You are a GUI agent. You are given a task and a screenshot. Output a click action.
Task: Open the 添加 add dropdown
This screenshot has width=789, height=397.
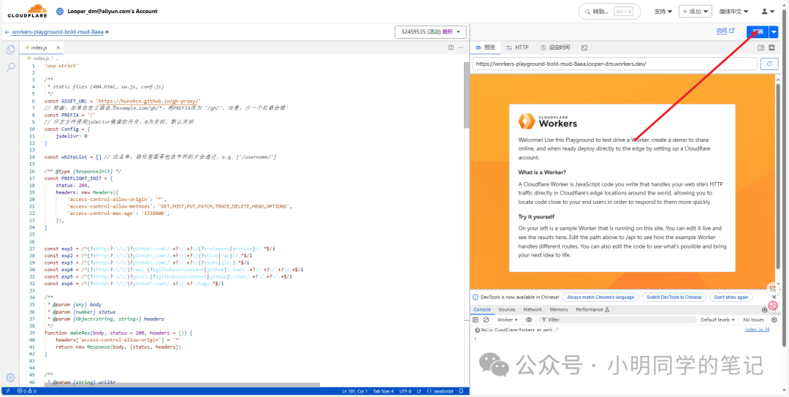point(695,11)
